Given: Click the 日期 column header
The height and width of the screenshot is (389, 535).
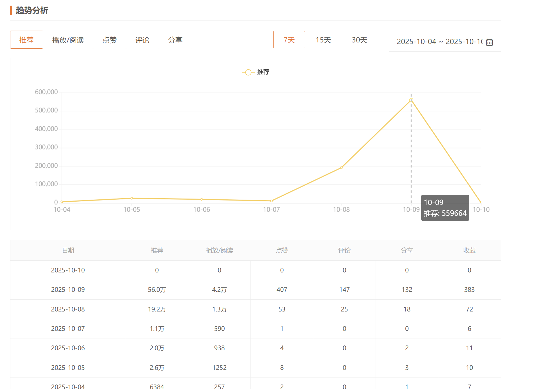Looking at the screenshot, I should 68,250.
